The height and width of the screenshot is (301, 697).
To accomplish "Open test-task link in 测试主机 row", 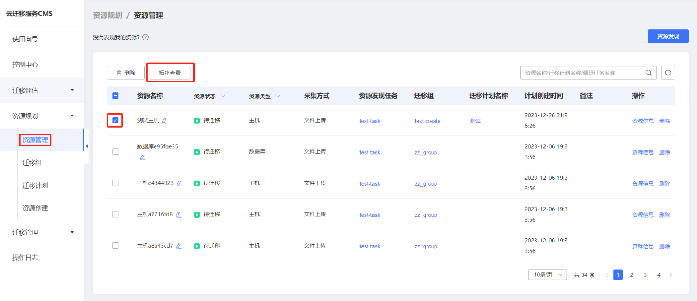I will point(370,121).
